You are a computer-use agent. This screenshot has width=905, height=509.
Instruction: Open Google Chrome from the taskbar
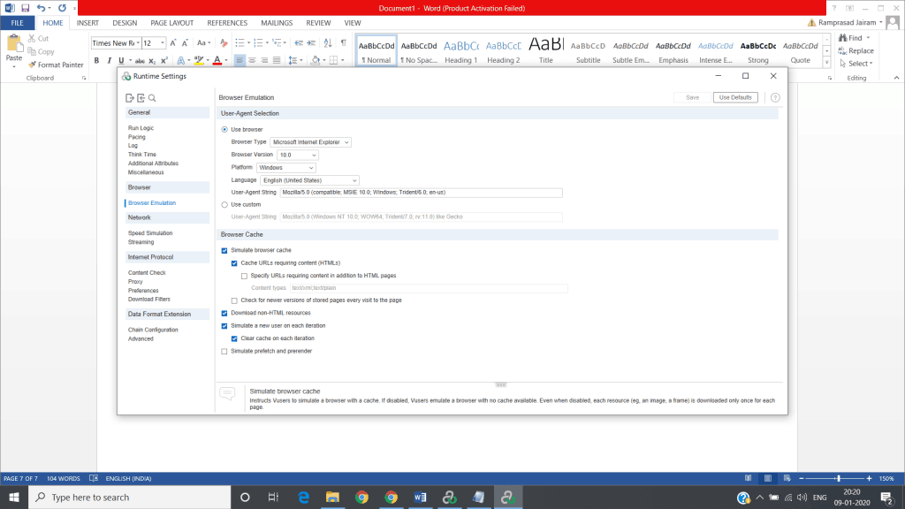click(362, 497)
